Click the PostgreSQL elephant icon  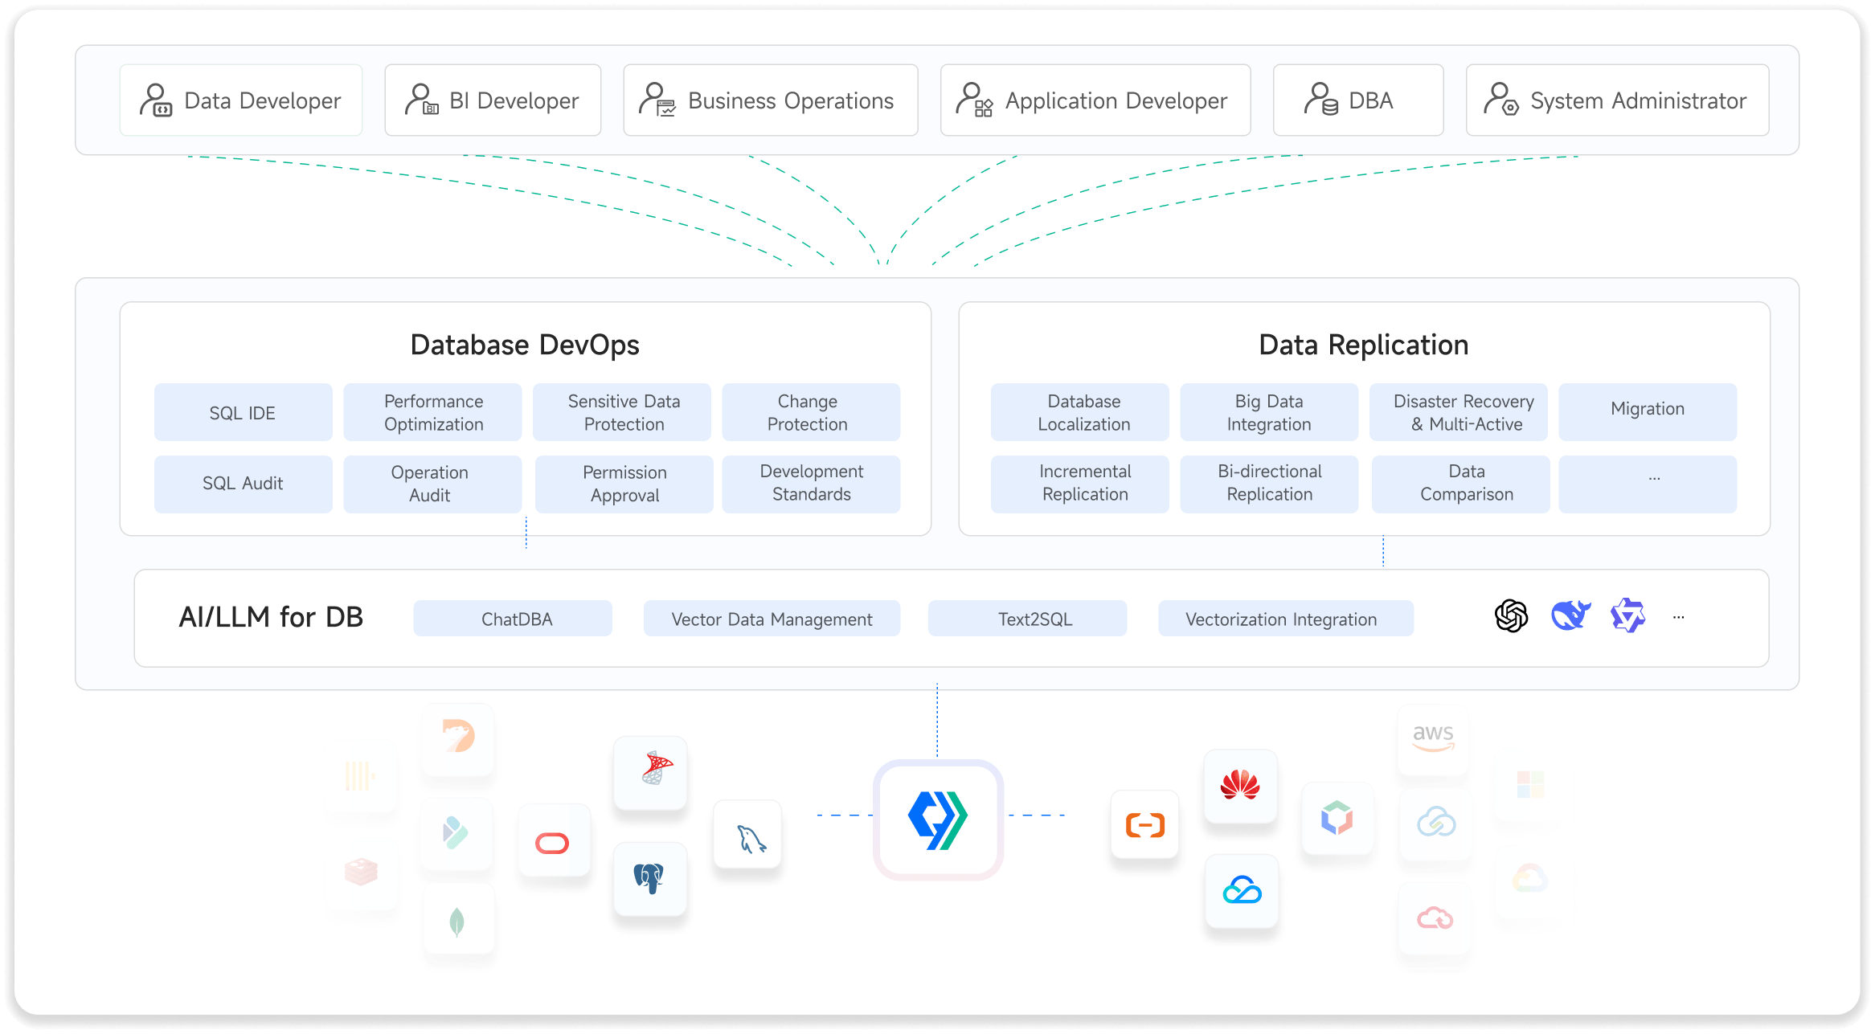click(x=649, y=878)
